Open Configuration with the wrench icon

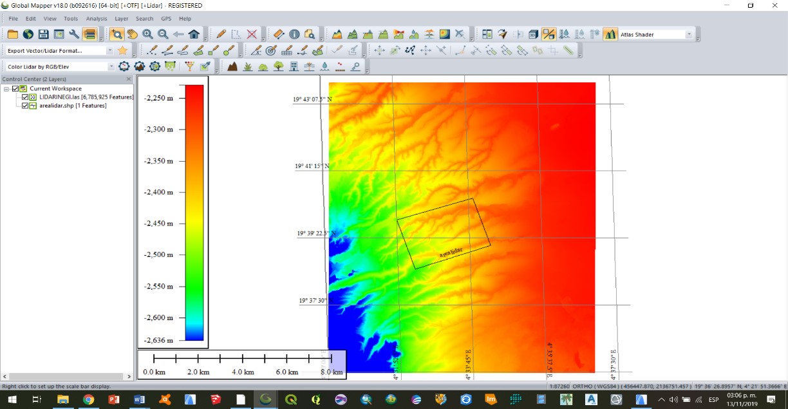74,34
